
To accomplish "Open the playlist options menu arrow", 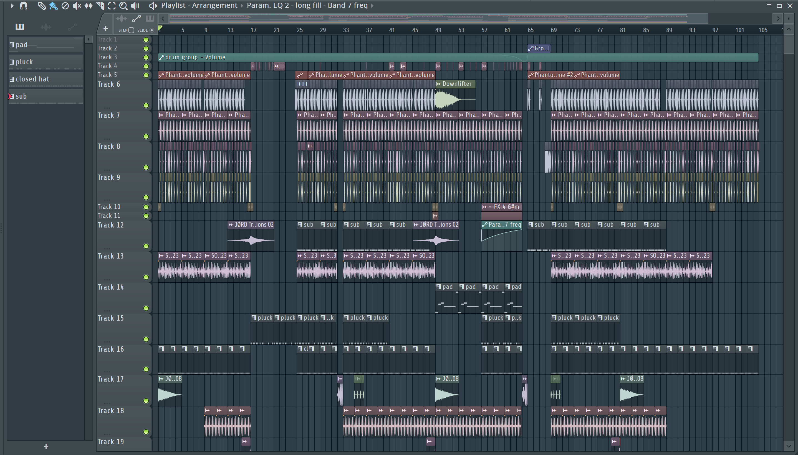I will click(12, 5).
